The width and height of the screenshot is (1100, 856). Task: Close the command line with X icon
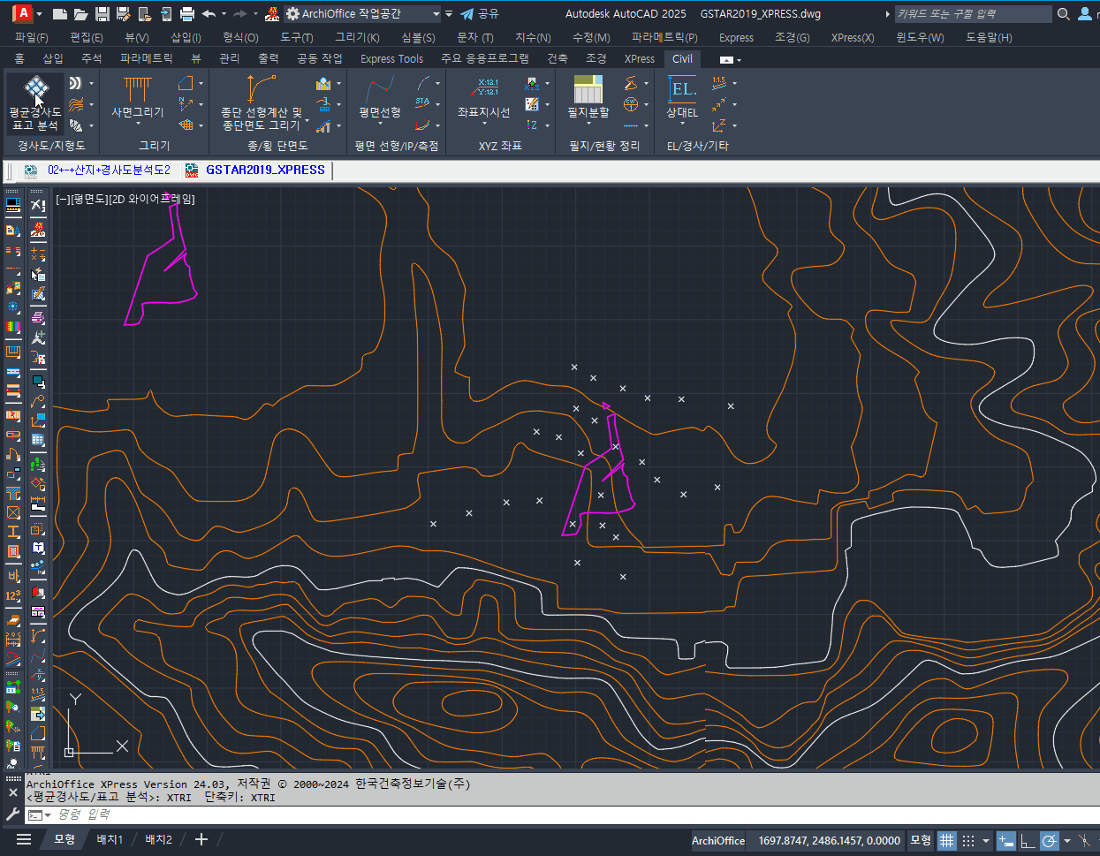click(x=12, y=792)
